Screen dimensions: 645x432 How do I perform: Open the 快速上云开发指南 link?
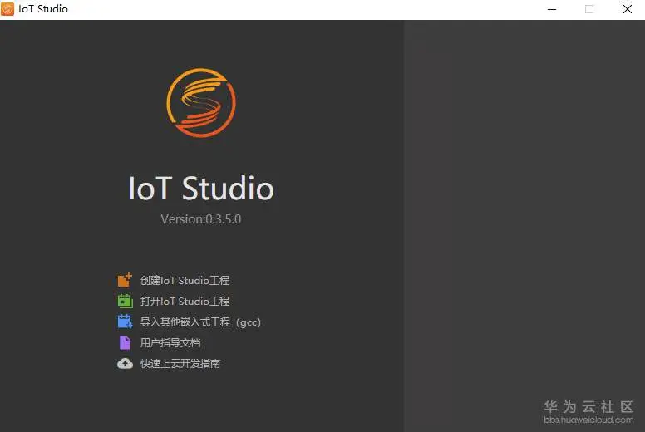(180, 363)
